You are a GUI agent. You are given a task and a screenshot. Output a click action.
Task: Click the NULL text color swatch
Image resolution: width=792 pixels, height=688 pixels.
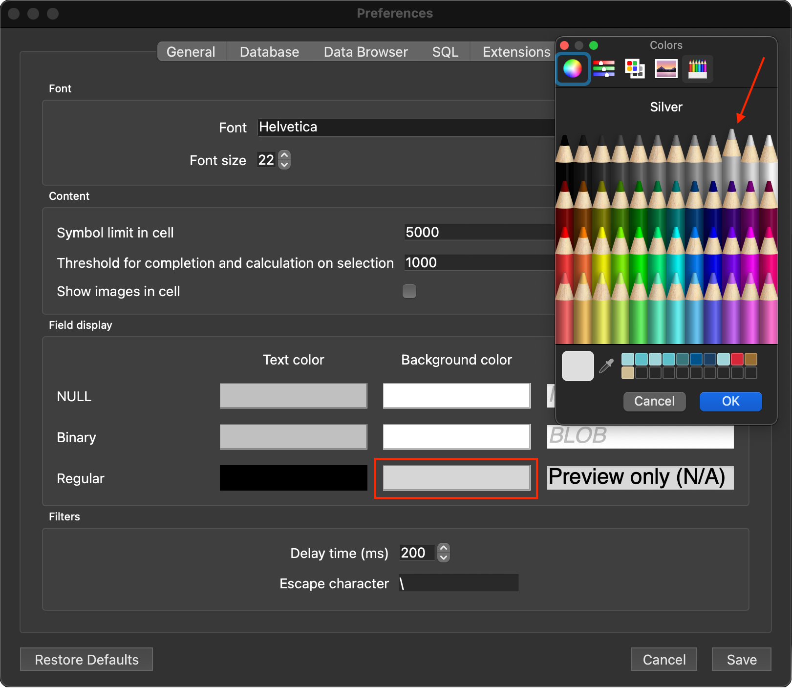point(293,396)
